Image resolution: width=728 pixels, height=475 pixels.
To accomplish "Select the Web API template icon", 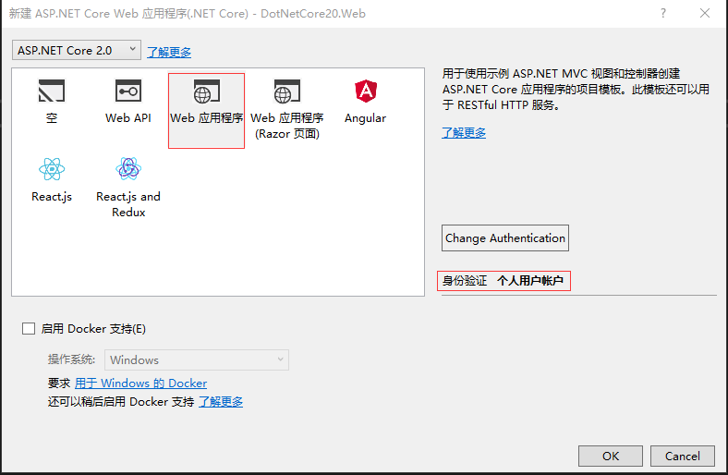I will (x=128, y=91).
